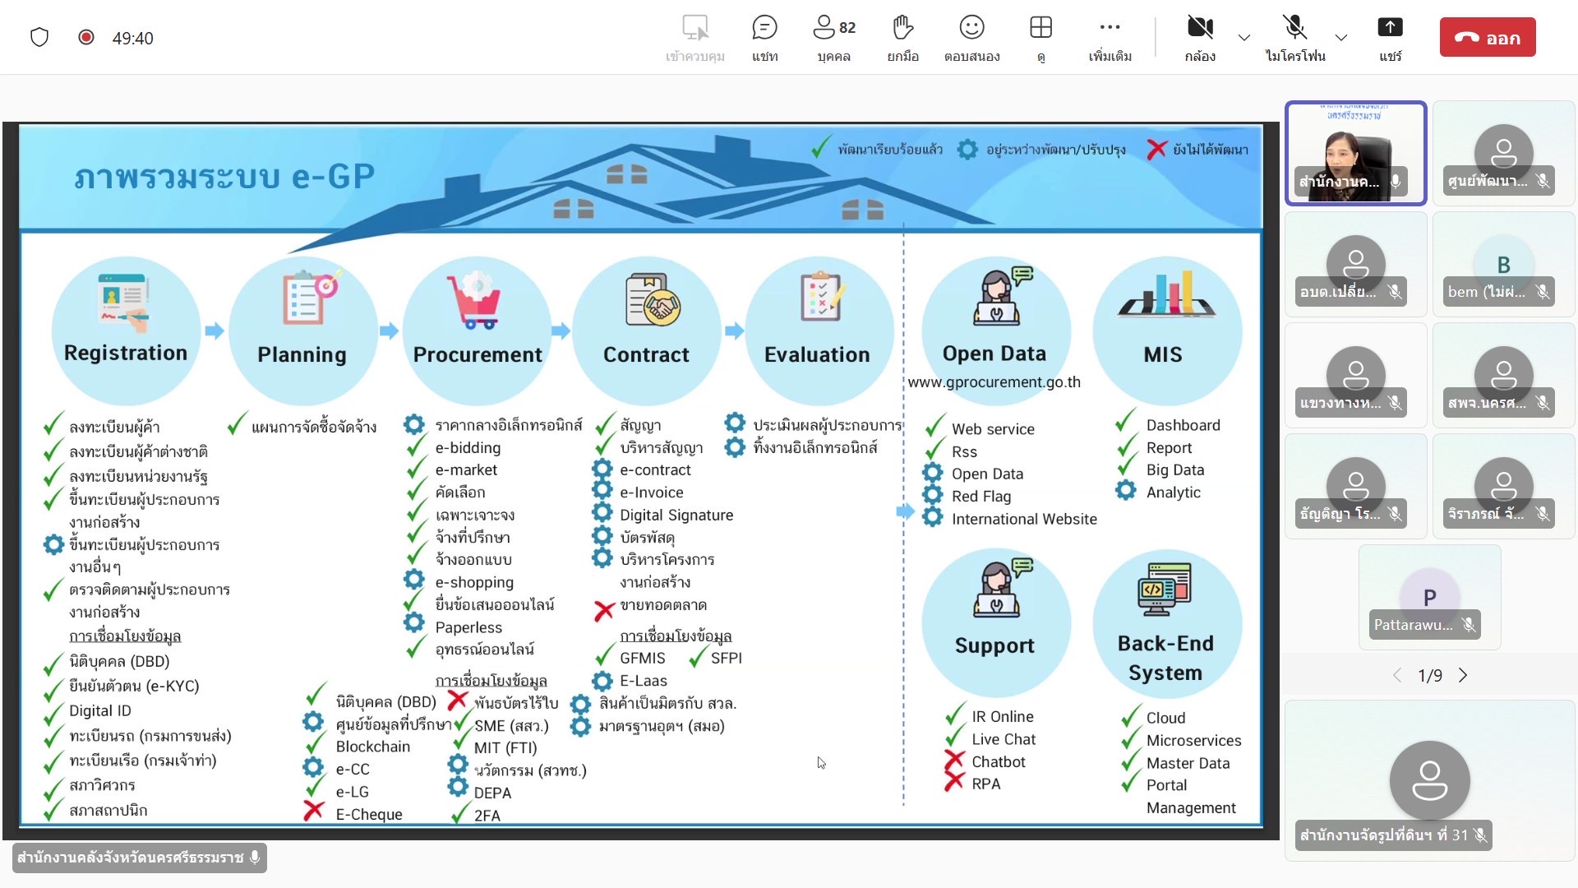Screen dimensions: 1578x888
Task: Turn on the camera
Action: tap(1200, 38)
